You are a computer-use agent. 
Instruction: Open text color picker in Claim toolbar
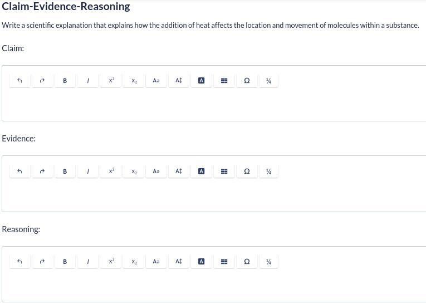tap(202, 81)
